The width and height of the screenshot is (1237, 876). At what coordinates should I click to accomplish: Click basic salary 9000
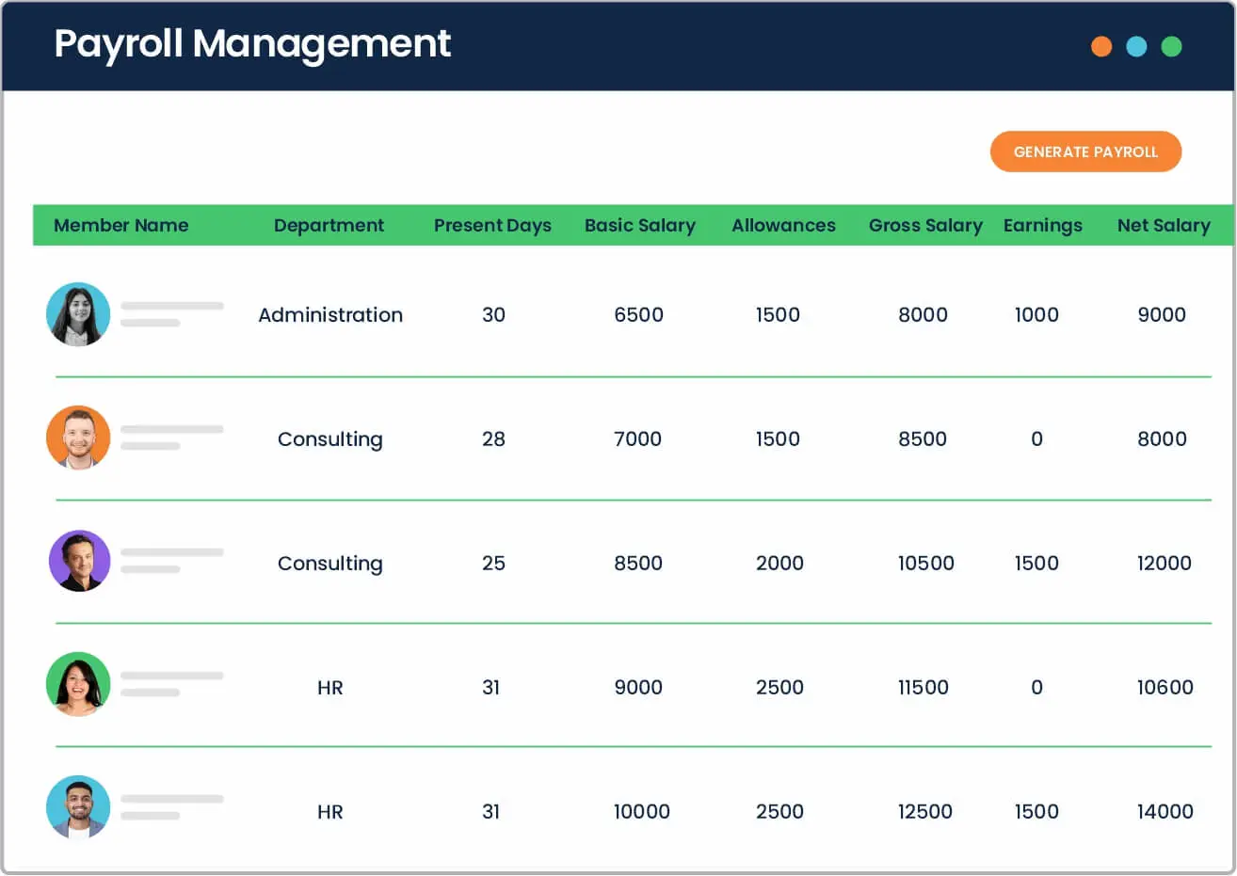coord(638,688)
